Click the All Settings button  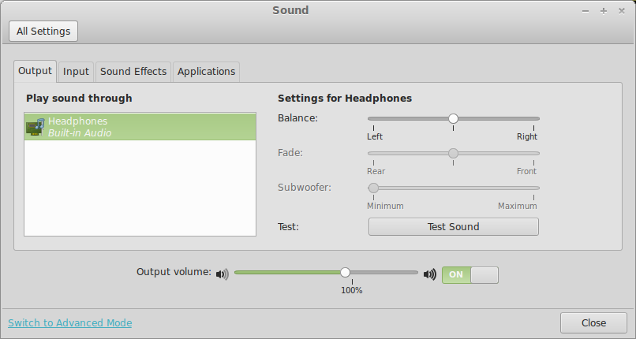click(x=43, y=32)
